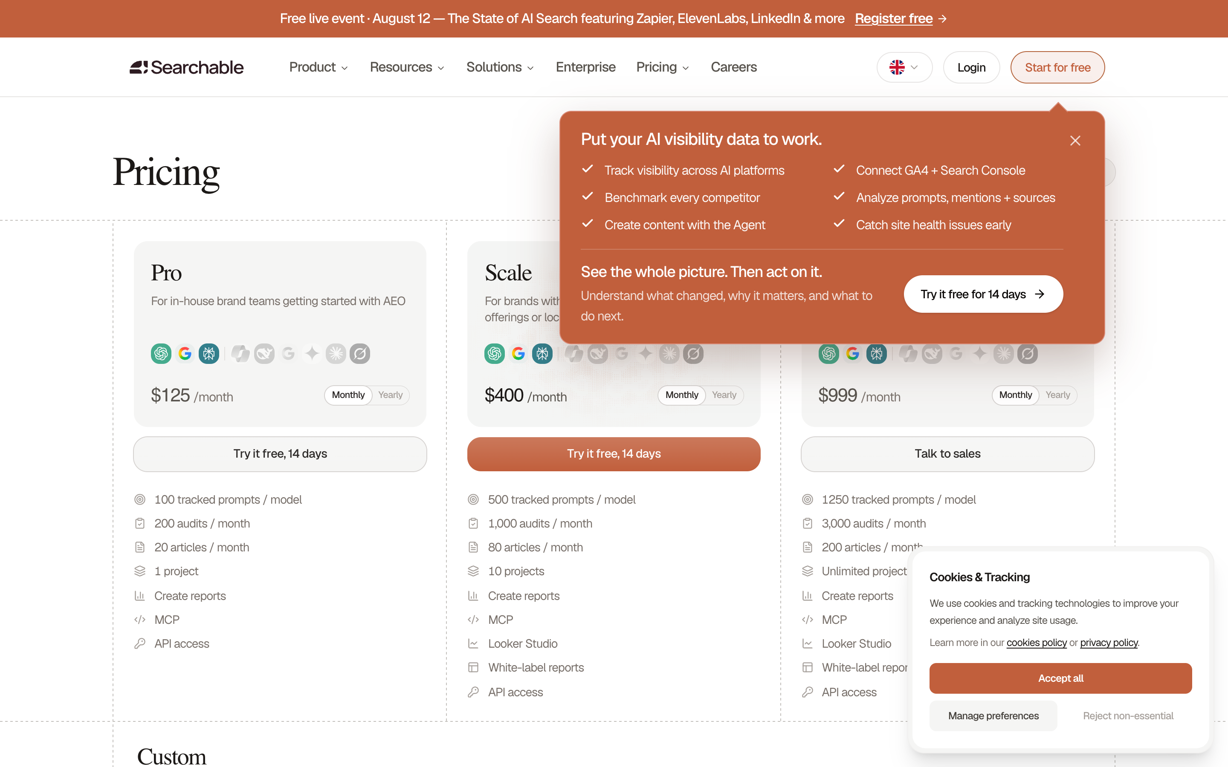This screenshot has width=1228, height=767.
Task: Click "1,000 audits / month" in Scale features
Action: [540, 524]
